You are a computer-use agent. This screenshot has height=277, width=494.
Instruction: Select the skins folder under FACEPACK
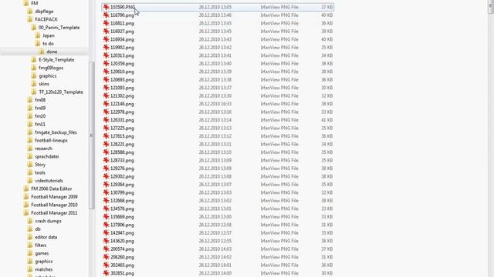[44, 84]
